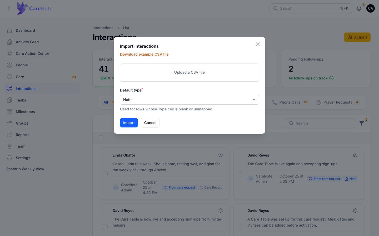This screenshot has width=379, height=236.
Task: Select Linda Okafor's interaction checkbox
Action: tap(105, 174)
